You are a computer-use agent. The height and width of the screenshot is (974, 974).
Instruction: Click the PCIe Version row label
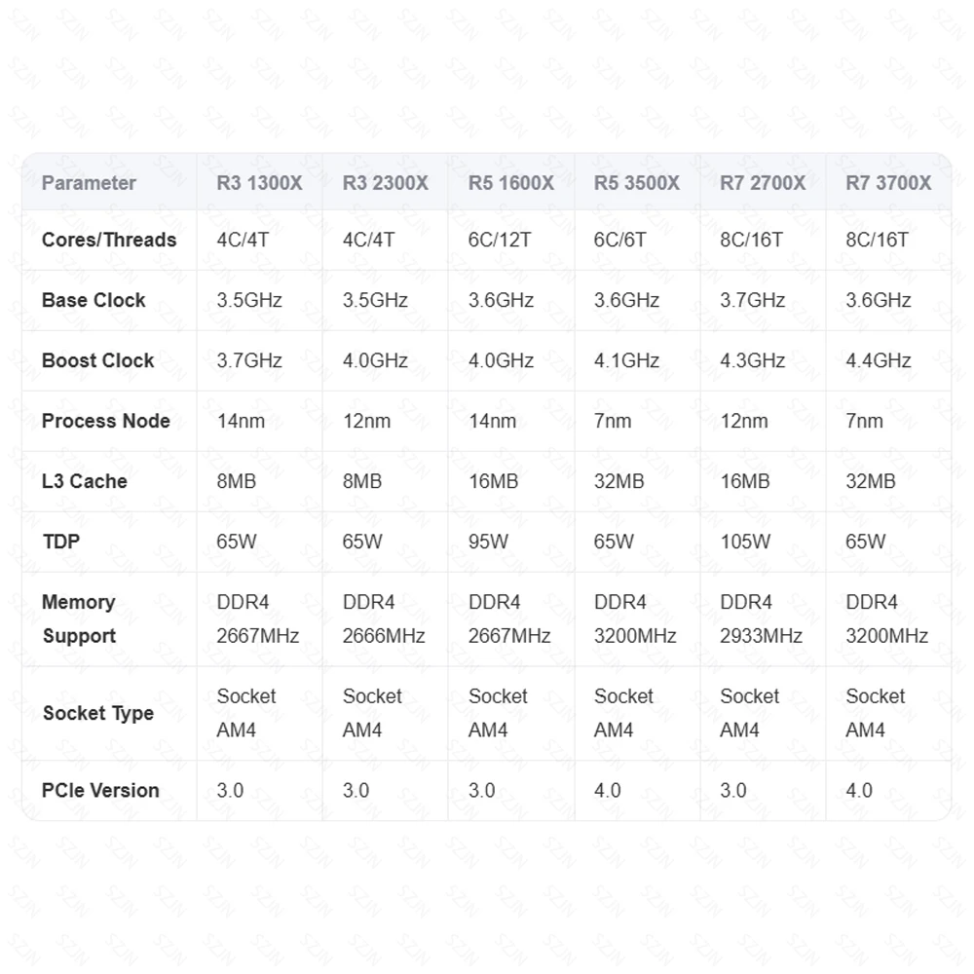(100, 790)
